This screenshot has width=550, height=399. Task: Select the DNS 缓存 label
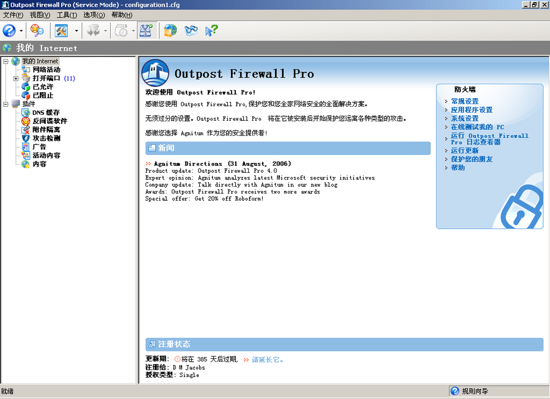tap(46, 112)
